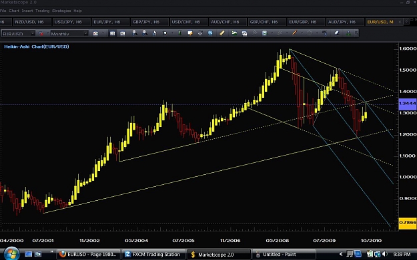Select the orange line drawing tool
417x260 pixels.
click(294, 33)
